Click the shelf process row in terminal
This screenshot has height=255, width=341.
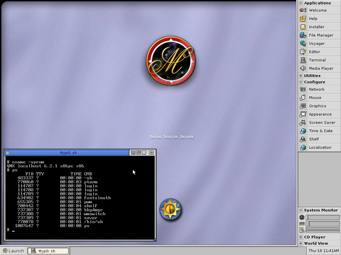(x=57, y=206)
